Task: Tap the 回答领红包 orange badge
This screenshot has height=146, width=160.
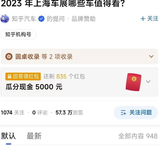Action: [23, 76]
